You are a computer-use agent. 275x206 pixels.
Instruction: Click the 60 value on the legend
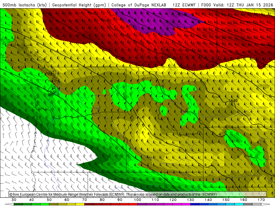67,200
